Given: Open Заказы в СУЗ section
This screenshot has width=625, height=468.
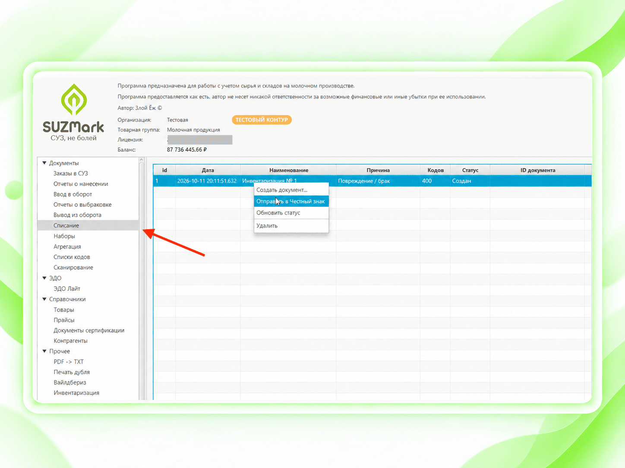Looking at the screenshot, I should (71, 173).
